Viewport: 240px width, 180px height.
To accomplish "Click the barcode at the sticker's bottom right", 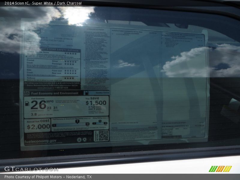I will 171,137.
